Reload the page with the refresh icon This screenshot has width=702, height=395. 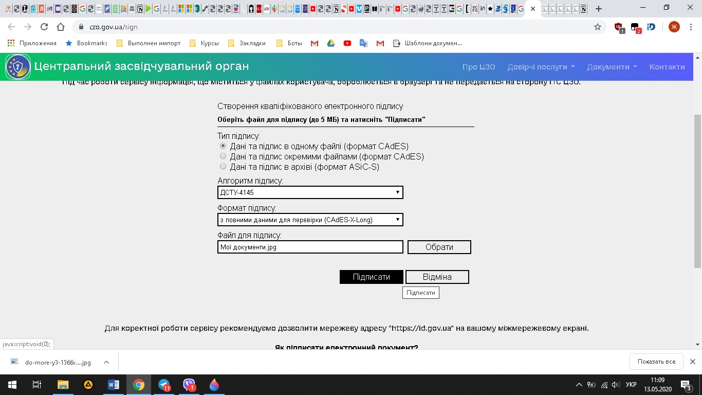[x=44, y=27]
